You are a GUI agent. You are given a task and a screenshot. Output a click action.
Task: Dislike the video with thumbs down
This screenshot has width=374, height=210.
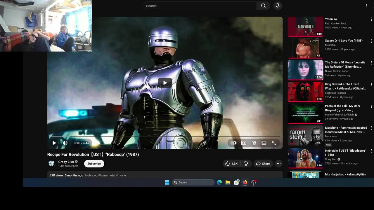246,164
